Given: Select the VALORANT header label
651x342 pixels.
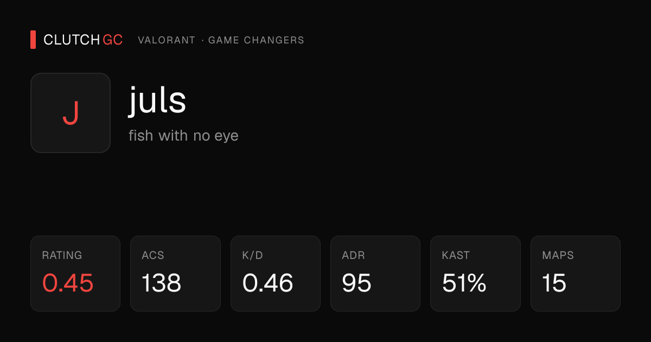Looking at the screenshot, I should pyautogui.click(x=167, y=40).
